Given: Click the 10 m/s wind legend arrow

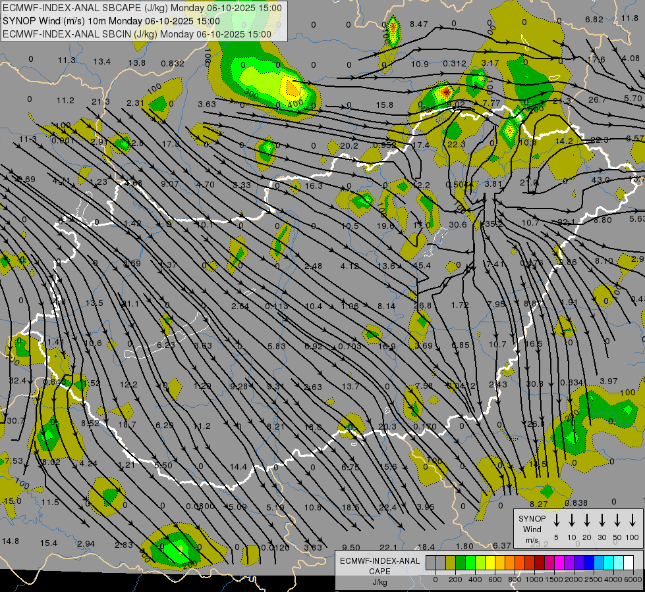Looking at the screenshot, I should (x=571, y=521).
